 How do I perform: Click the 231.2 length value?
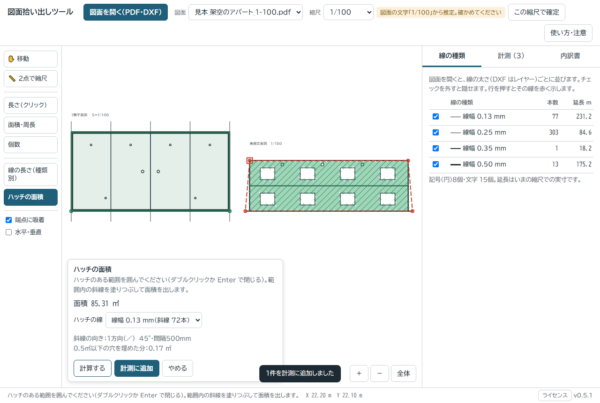(x=583, y=117)
